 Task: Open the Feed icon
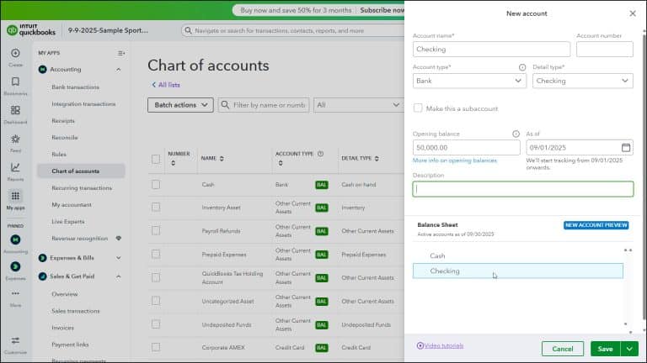(15, 139)
